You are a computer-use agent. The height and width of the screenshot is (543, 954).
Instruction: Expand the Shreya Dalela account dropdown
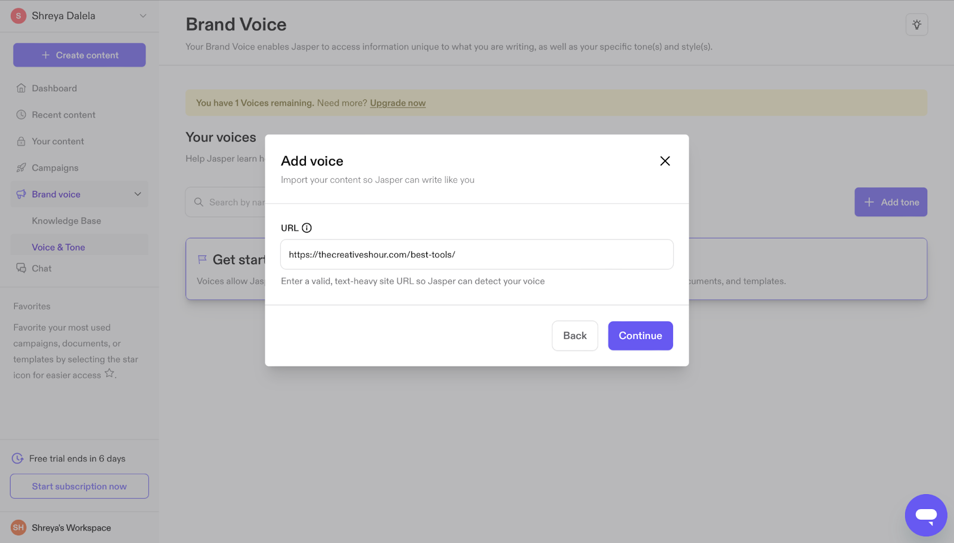[x=143, y=15]
